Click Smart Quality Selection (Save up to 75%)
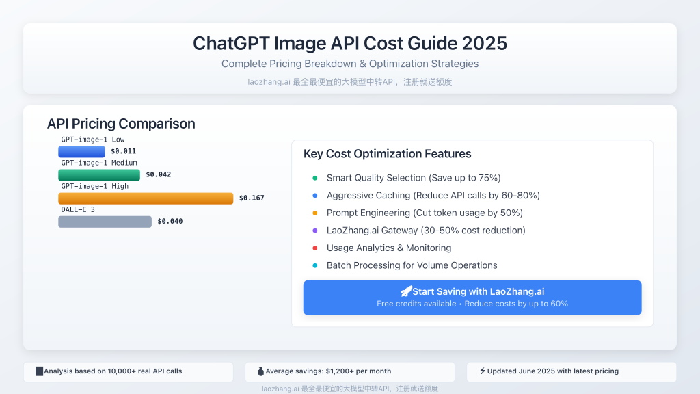 pyautogui.click(x=414, y=178)
